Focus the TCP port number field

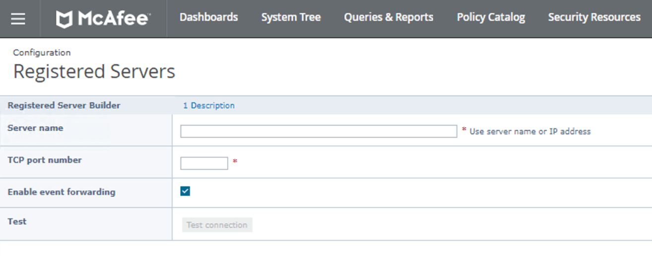pos(204,163)
